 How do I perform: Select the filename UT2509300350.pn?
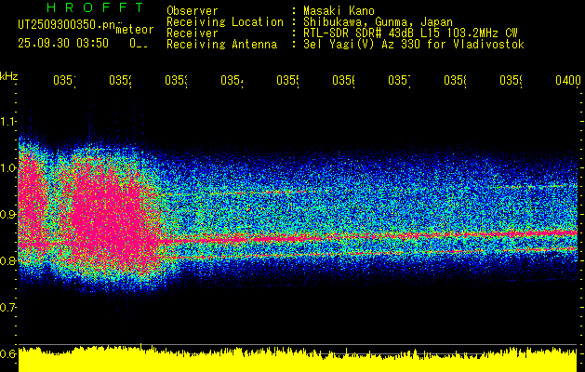tap(67, 25)
